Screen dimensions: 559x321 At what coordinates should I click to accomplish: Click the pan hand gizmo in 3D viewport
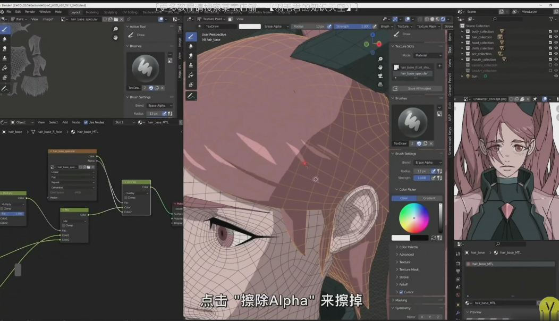click(x=380, y=67)
